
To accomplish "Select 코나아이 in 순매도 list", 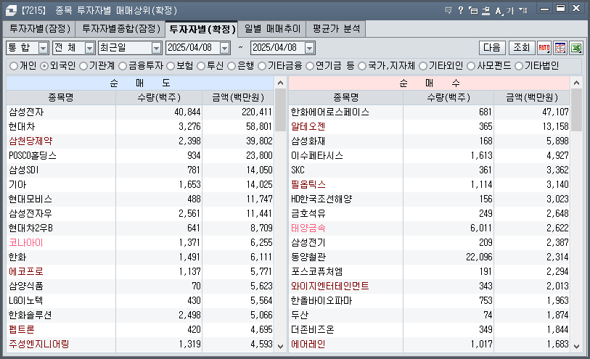I will pyautogui.click(x=26, y=243).
